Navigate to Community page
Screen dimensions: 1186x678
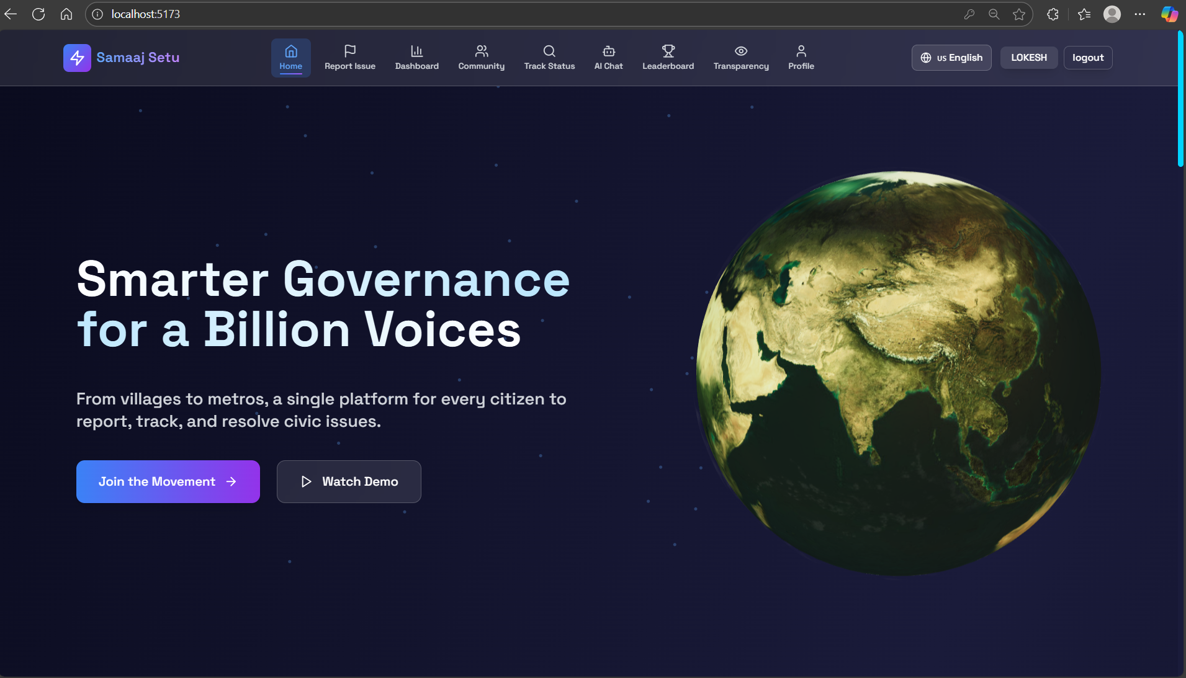482,58
